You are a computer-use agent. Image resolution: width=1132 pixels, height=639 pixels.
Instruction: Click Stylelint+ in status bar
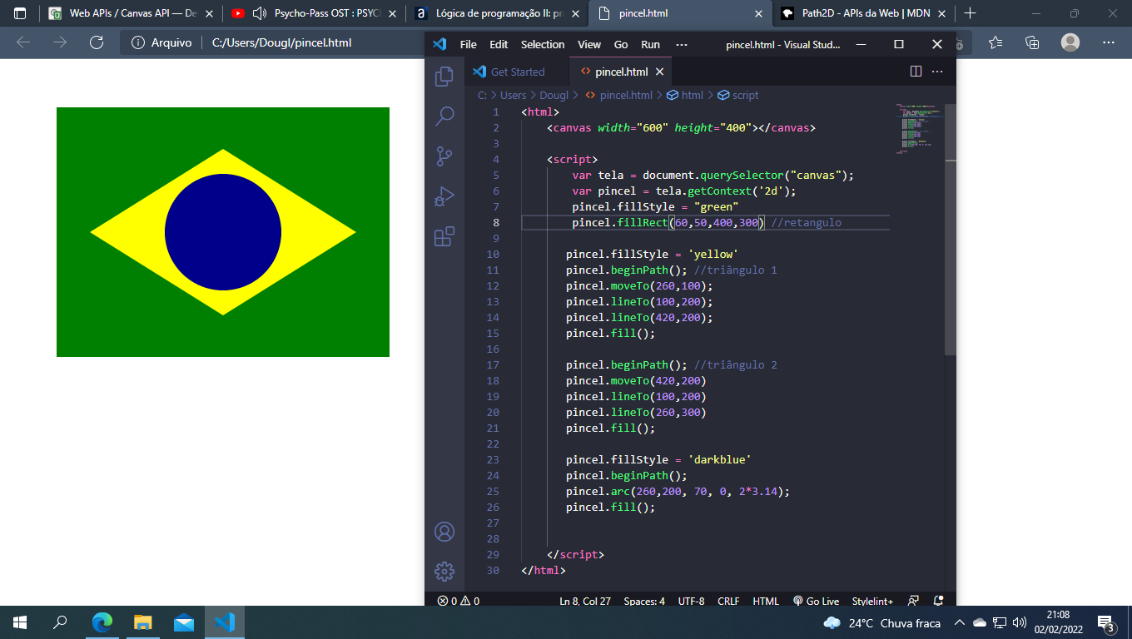(x=872, y=601)
